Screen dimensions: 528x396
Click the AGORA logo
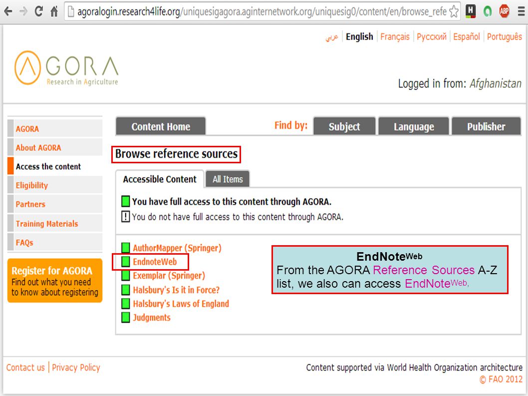coord(66,68)
